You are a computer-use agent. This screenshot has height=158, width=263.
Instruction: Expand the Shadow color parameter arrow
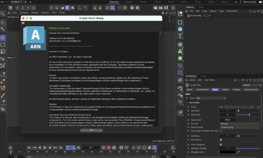pos(218,152)
